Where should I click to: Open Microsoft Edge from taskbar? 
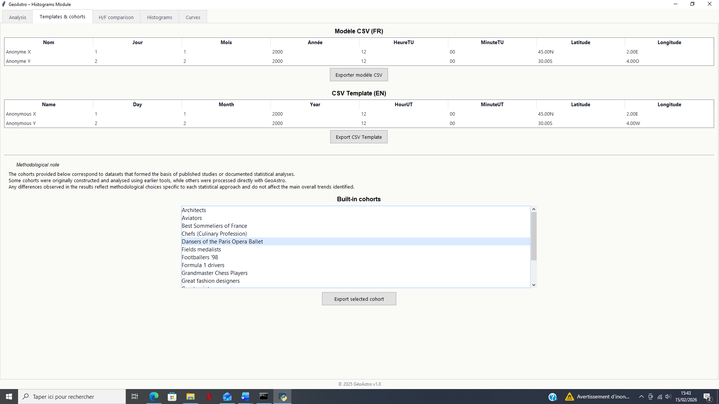coord(154,397)
